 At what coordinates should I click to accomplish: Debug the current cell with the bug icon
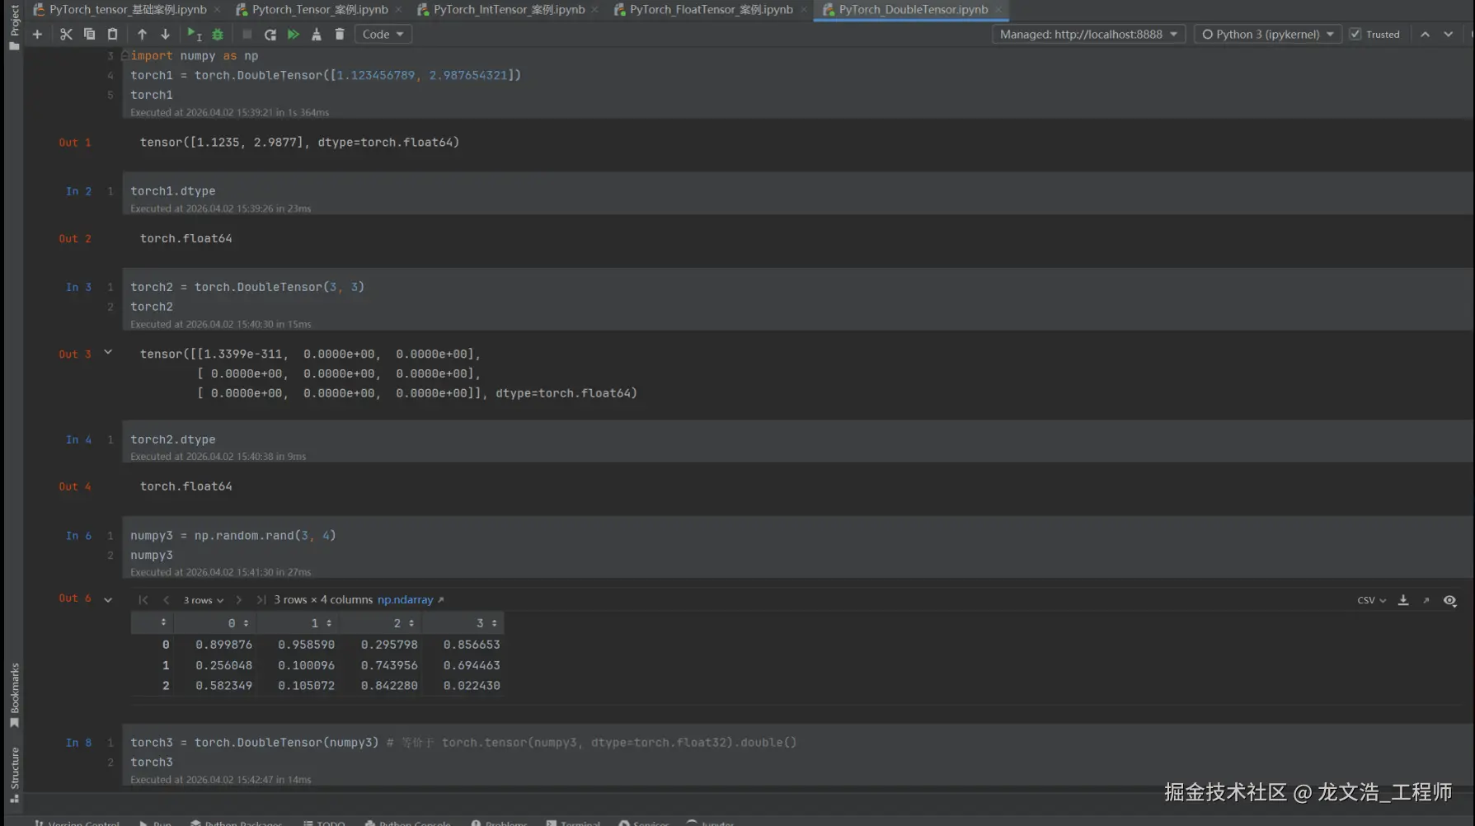pos(218,34)
